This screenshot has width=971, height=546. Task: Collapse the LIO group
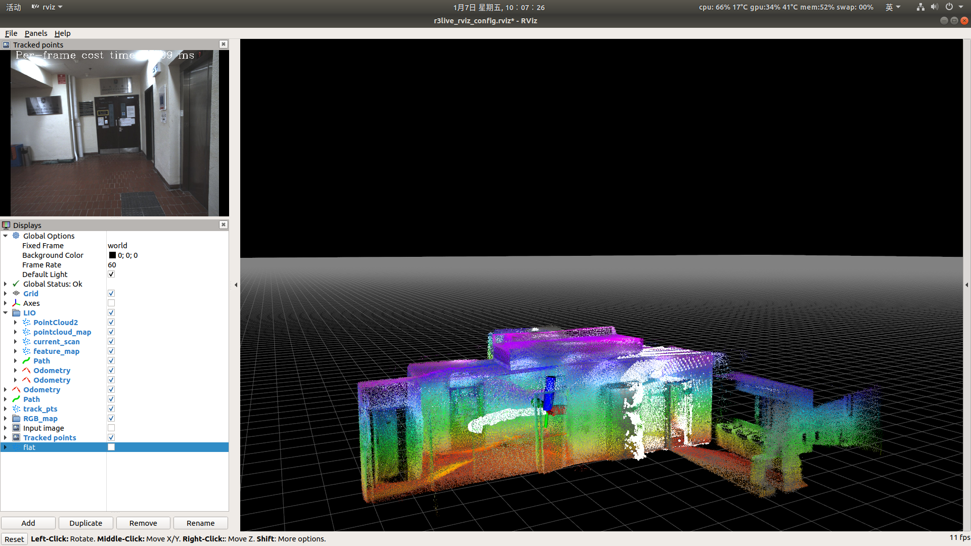pyautogui.click(x=6, y=312)
